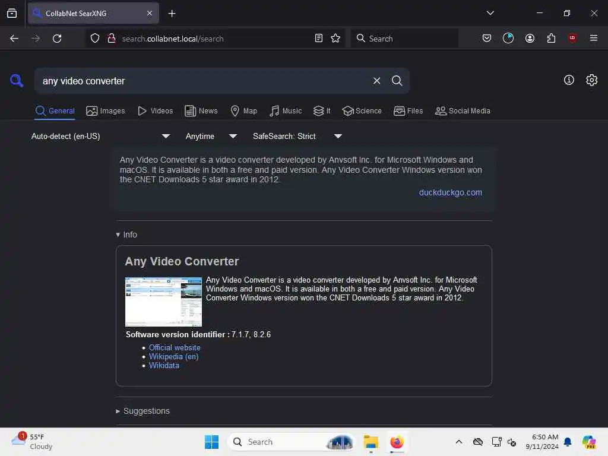Open the weather widget showing 55°F Cloudy
Viewport: 608px width, 456px height.
coord(32,442)
